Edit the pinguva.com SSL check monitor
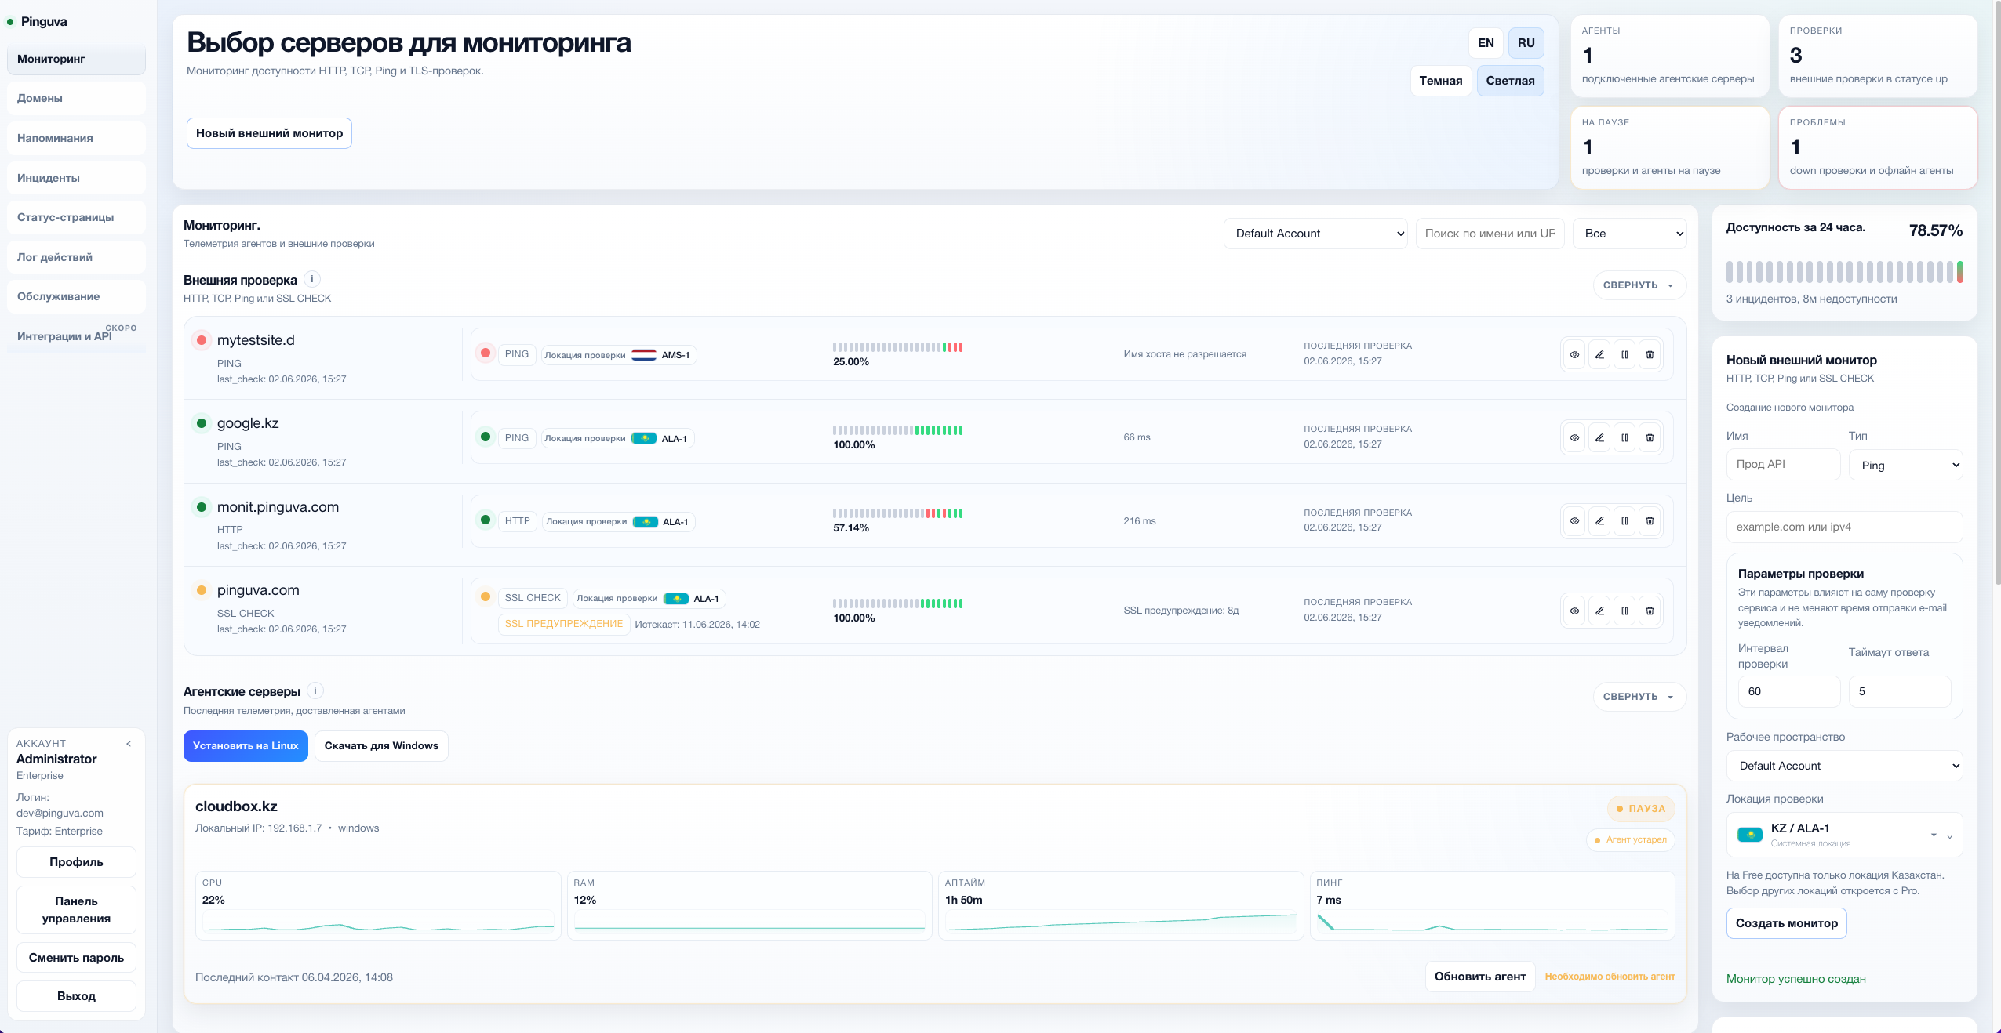Image resolution: width=2001 pixels, height=1033 pixels. click(x=1599, y=611)
